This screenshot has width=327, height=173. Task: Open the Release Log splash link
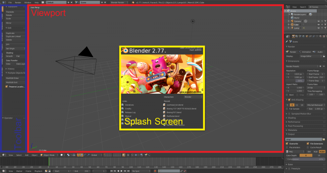(x=130, y=112)
